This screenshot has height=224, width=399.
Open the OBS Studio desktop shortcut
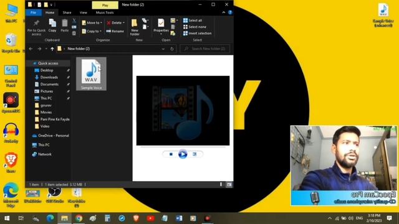55,195
